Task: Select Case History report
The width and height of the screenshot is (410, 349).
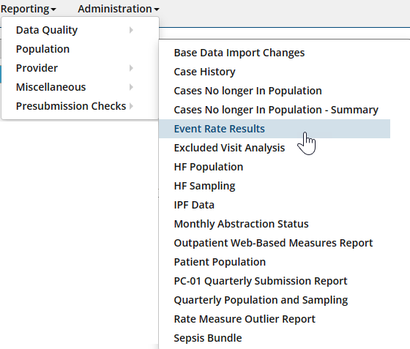Action: (204, 72)
